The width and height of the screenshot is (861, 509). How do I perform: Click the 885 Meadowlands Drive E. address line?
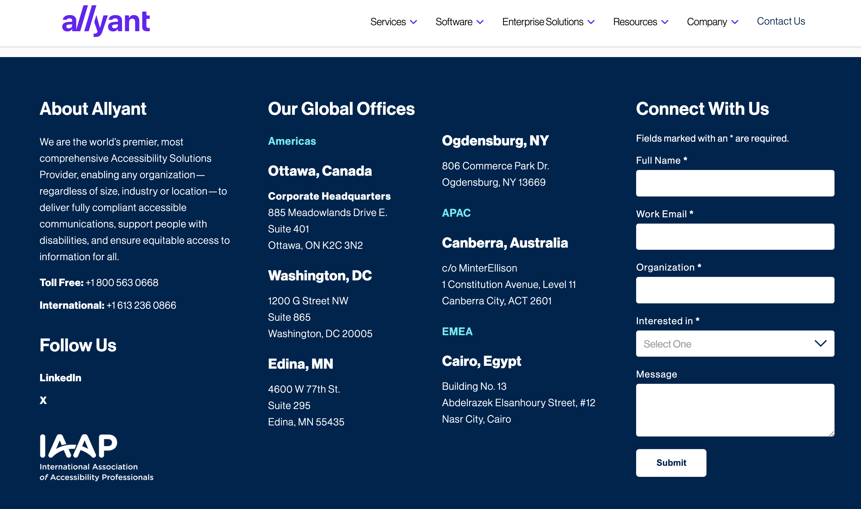[x=328, y=213]
